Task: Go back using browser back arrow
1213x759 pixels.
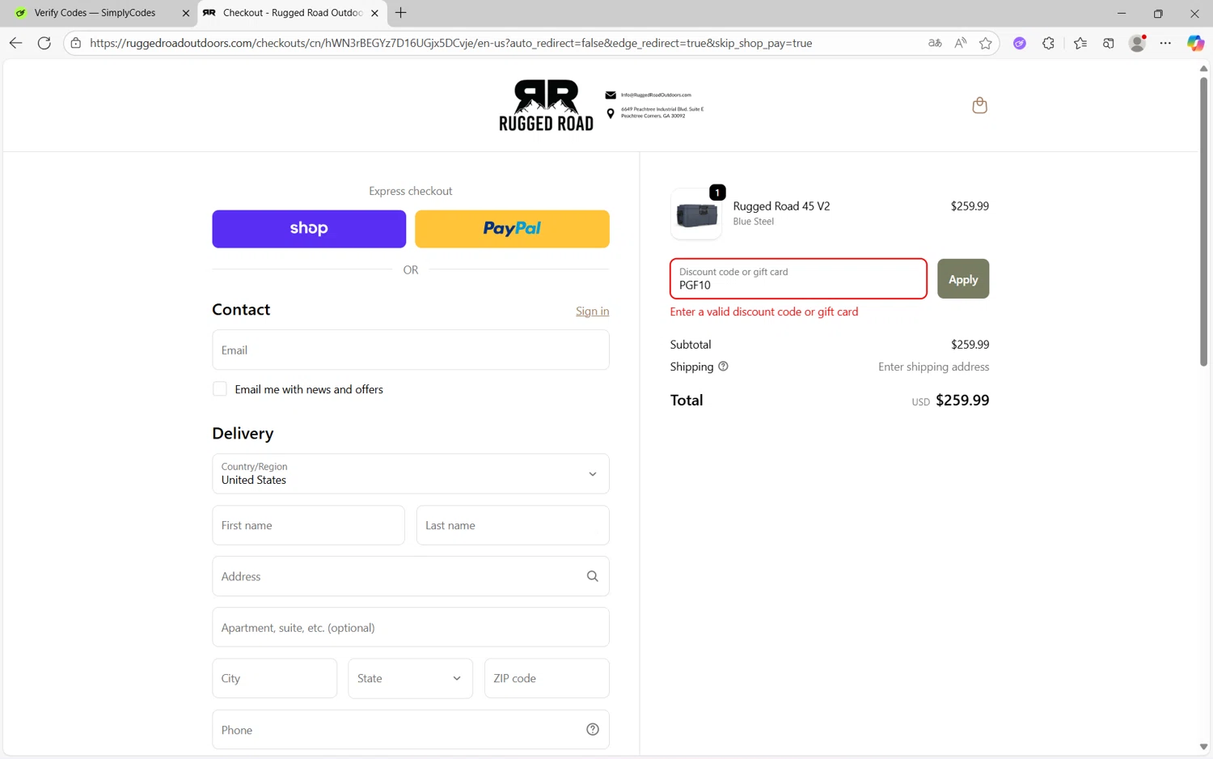Action: pyautogui.click(x=15, y=43)
